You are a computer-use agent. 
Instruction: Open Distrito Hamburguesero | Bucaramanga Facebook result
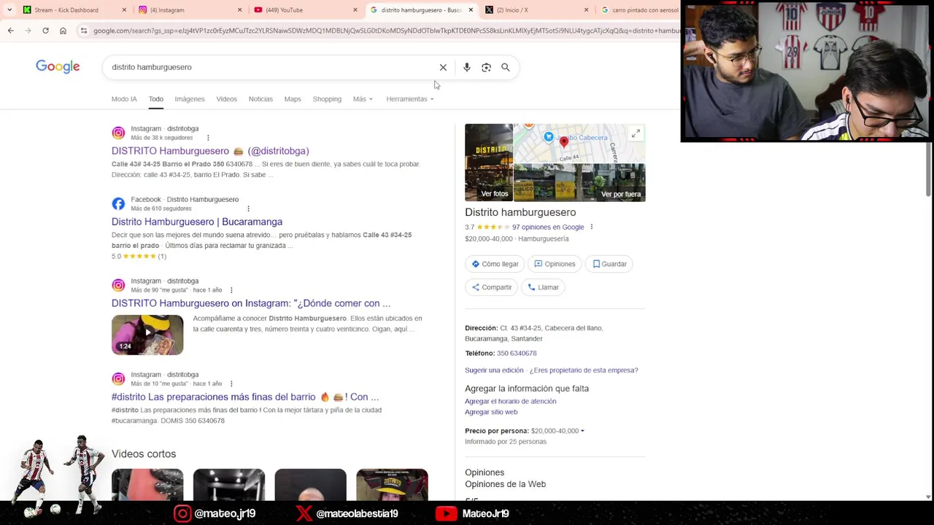197,222
